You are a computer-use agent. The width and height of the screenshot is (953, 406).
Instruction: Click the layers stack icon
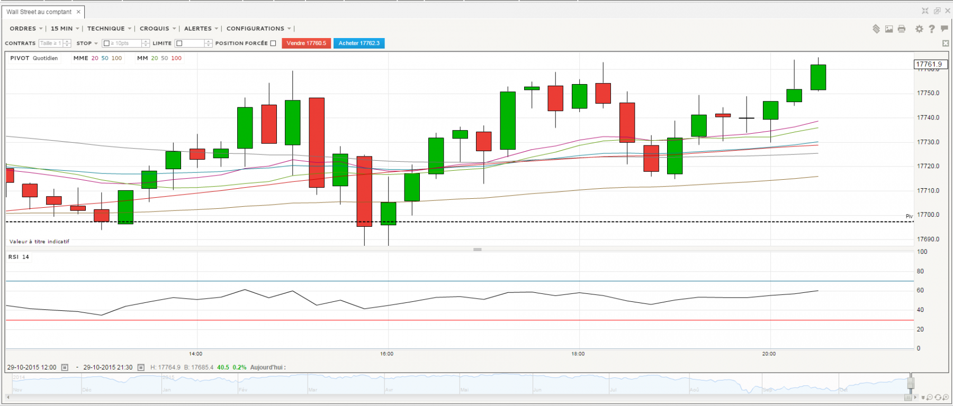pyautogui.click(x=876, y=29)
